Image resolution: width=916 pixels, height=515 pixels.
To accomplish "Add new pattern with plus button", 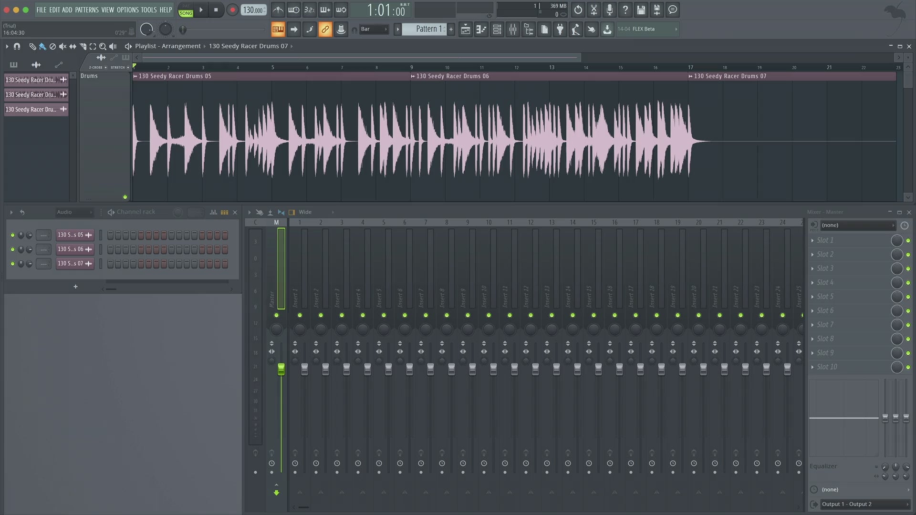I will tap(451, 29).
